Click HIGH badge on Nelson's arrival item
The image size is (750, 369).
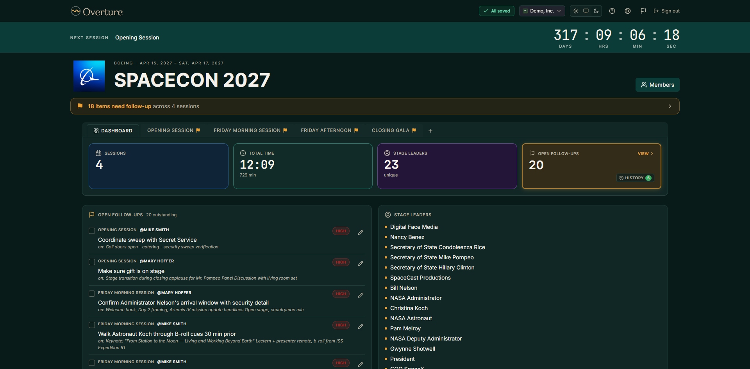point(341,294)
